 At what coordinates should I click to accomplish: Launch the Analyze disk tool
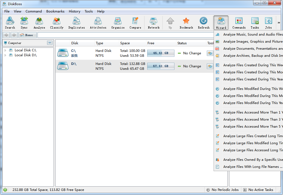point(39,23)
